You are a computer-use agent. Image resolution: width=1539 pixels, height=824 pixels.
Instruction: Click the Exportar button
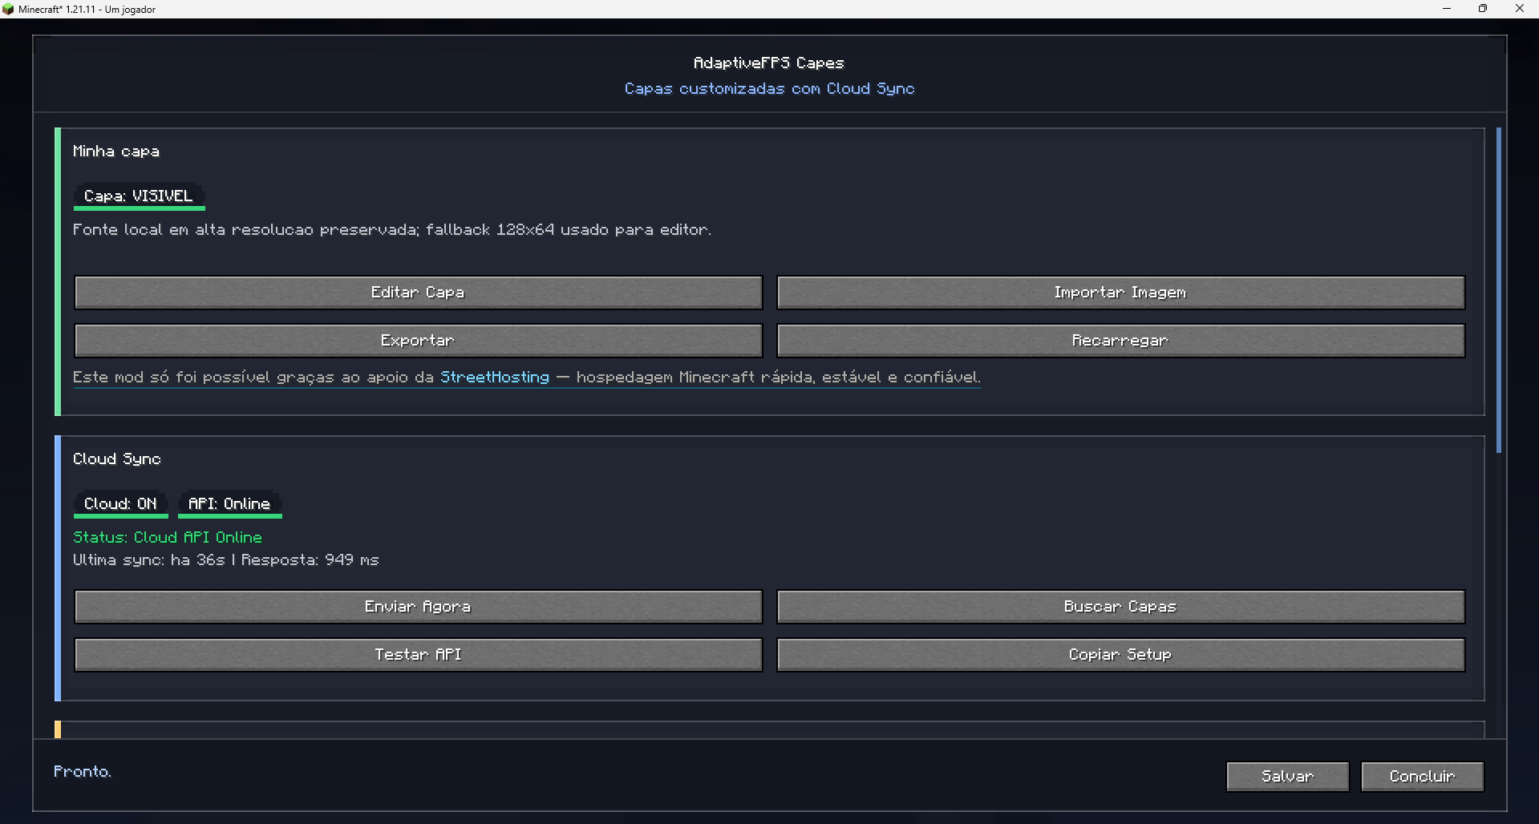(418, 341)
